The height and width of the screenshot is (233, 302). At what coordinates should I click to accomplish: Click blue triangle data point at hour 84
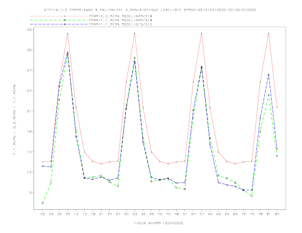click(x=277, y=149)
